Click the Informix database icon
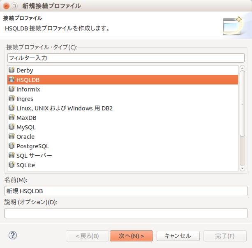This screenshot has height=248, width=252. pos(12,89)
